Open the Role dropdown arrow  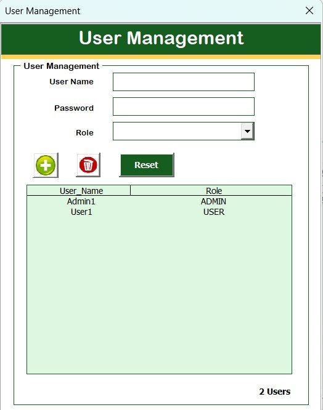pos(247,131)
